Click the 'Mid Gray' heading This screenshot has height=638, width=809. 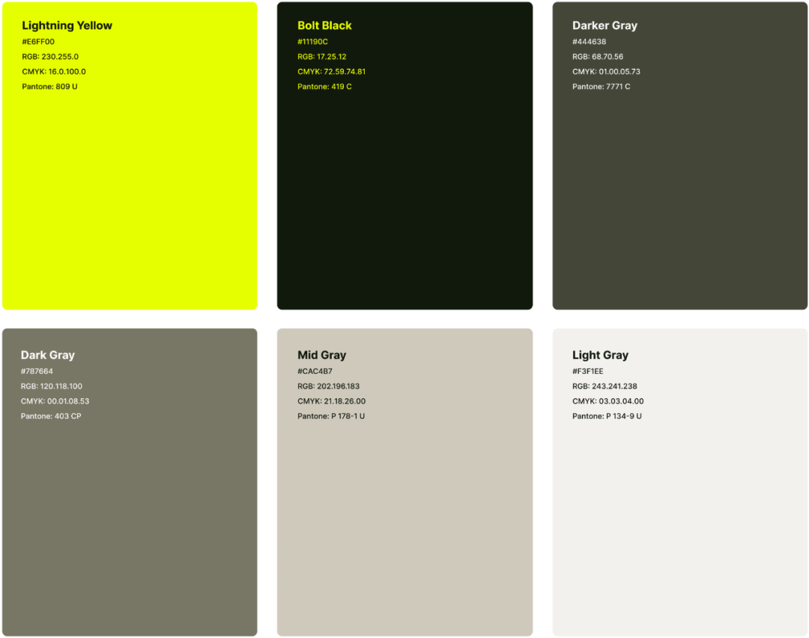(x=321, y=355)
